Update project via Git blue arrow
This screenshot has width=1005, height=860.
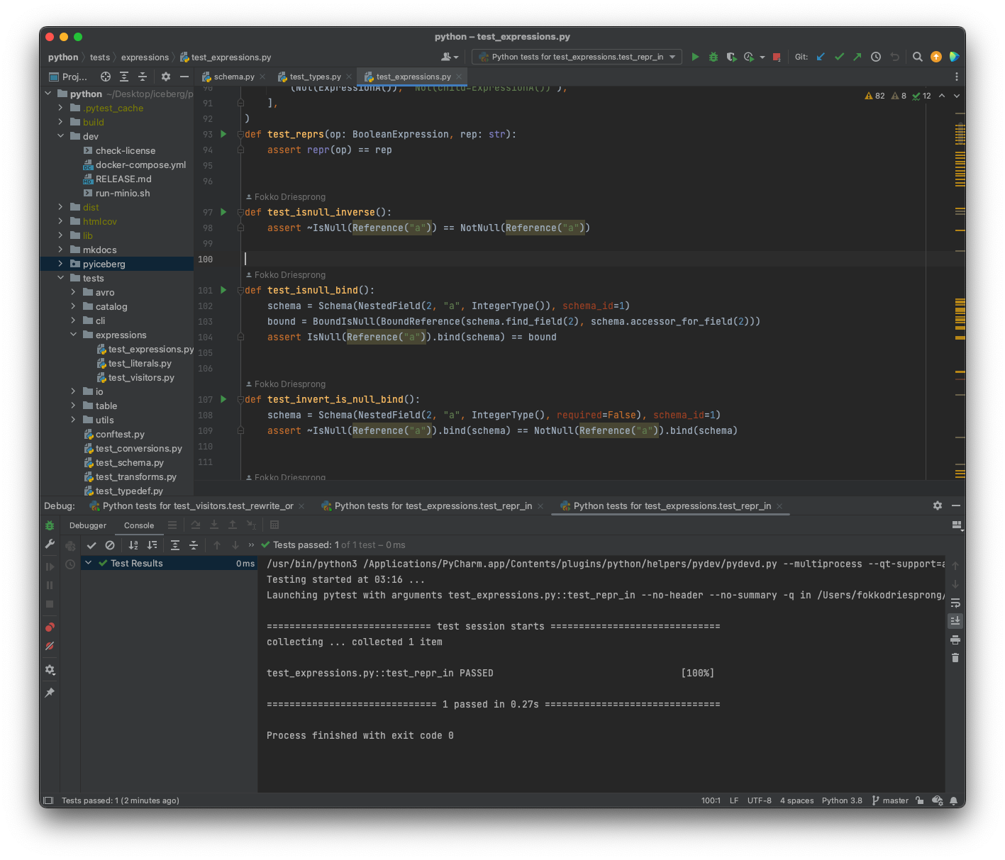click(821, 57)
